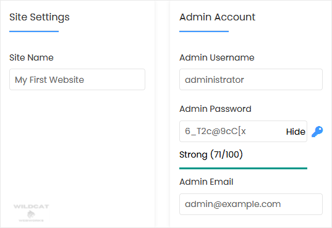Click the Admin Email label text
This screenshot has width=332, height=228.
point(206,182)
